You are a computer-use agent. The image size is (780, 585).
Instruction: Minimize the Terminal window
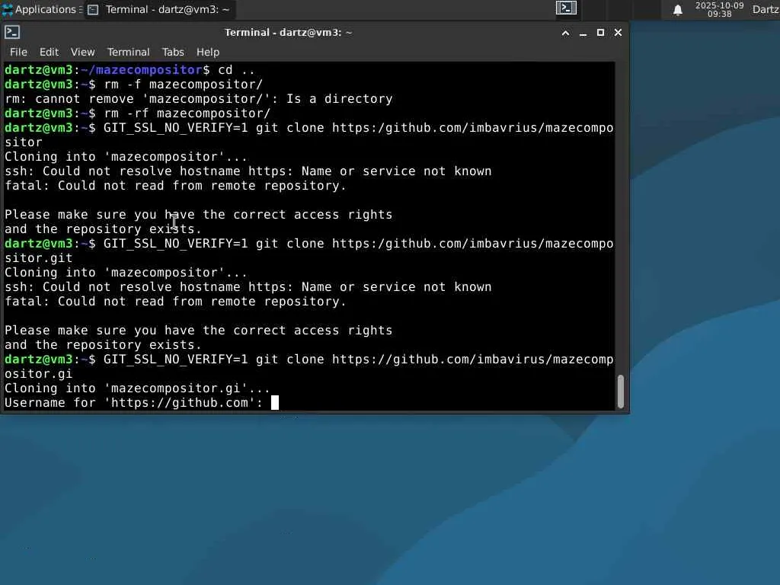pyautogui.click(x=583, y=33)
